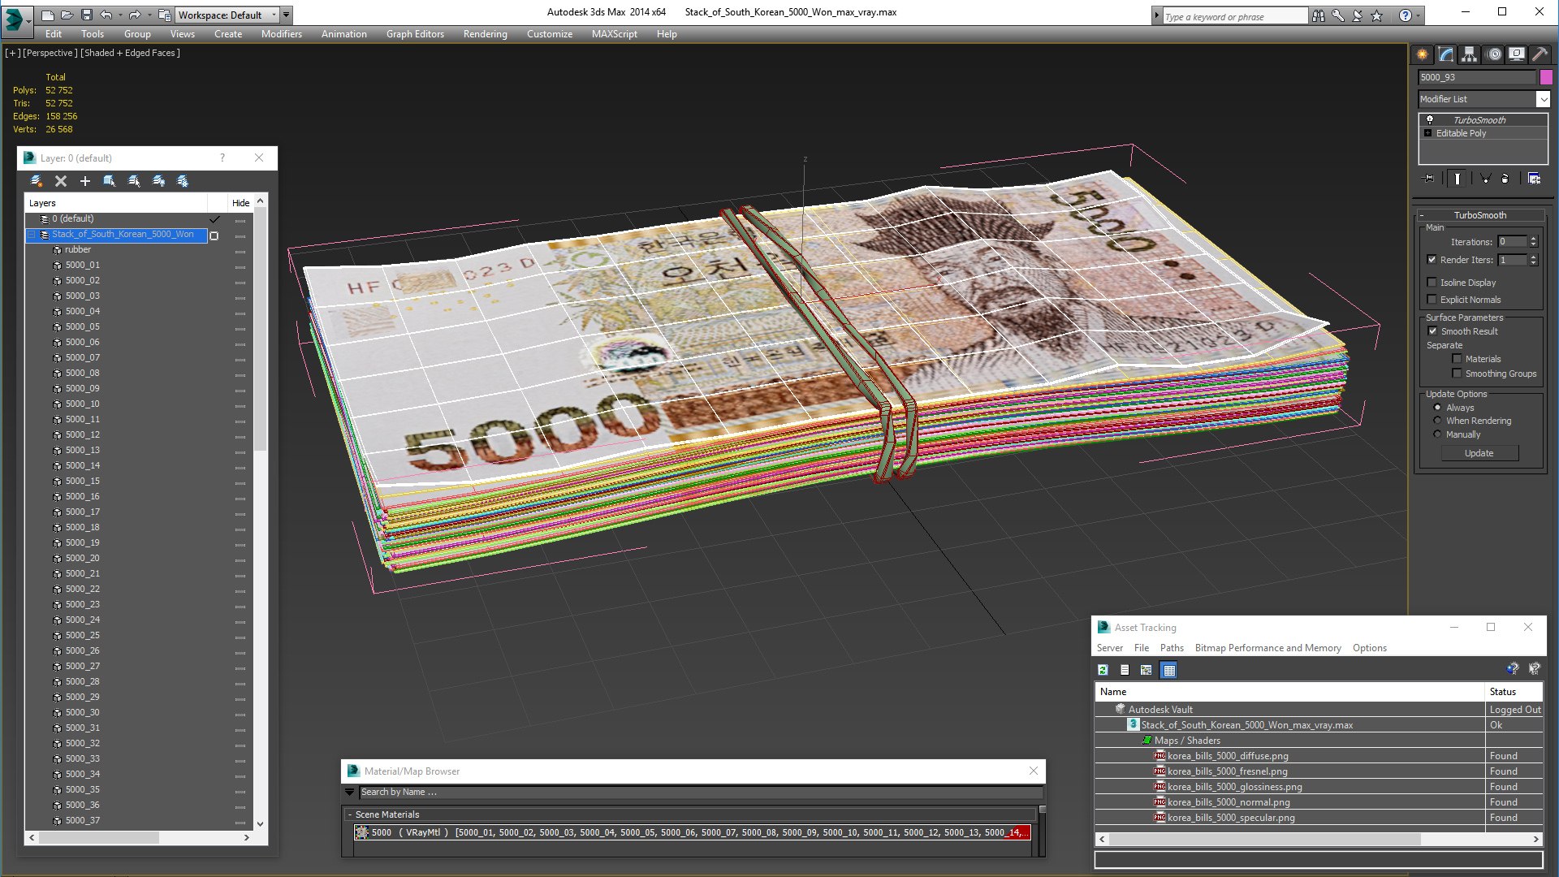Click the Undo arrow icon

click(106, 15)
